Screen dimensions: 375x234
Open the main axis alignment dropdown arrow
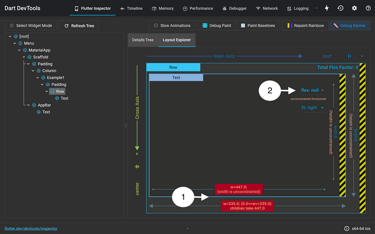(361, 56)
